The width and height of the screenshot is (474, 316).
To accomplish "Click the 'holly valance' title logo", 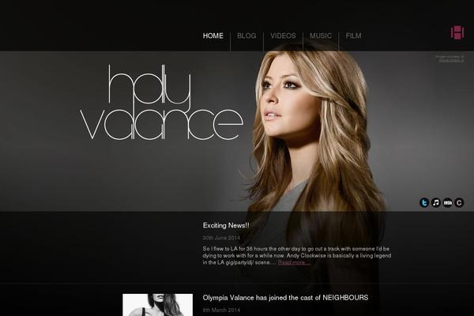I will click(x=161, y=102).
